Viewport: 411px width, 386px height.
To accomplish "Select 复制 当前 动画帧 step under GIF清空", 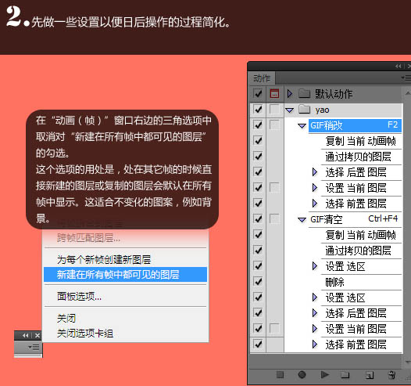I will (361, 235).
